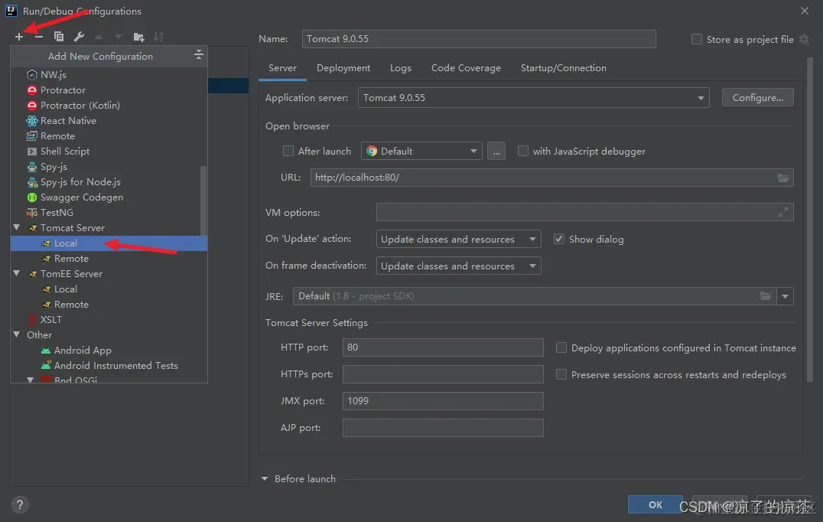Screen dimensions: 823x522
Task: Switch to the Startup/Connection tab
Action: 563,68
